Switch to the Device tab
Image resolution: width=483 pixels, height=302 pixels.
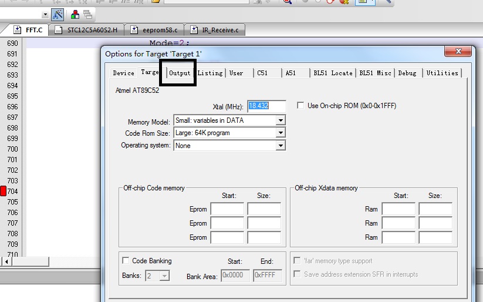(123, 73)
